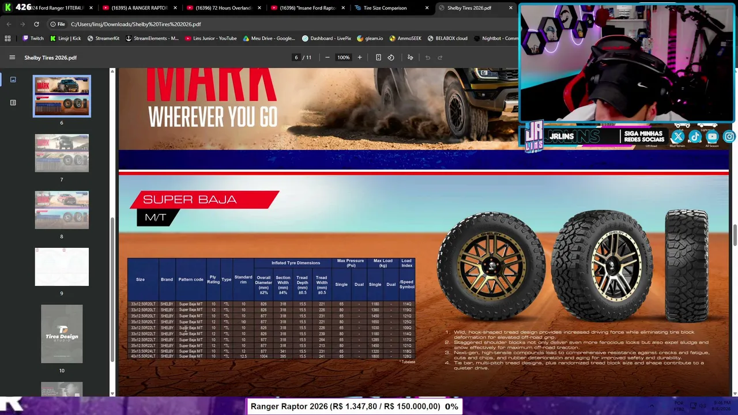
Task: Open the AmmoSEEK bookmark
Action: click(405, 39)
